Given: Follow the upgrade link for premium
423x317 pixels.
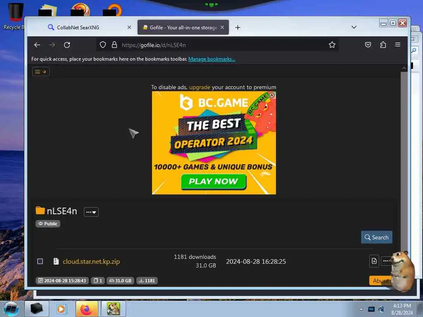Looking at the screenshot, I should coord(200,87).
